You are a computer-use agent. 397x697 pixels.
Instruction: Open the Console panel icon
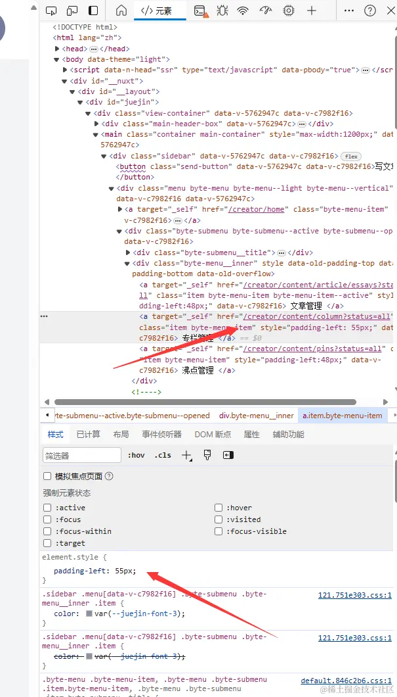(x=201, y=11)
